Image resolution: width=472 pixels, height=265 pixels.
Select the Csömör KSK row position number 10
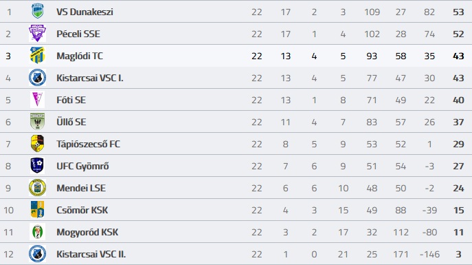8,210
